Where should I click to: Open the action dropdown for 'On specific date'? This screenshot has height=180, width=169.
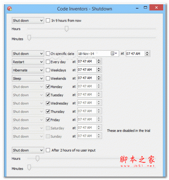pyautogui.click(x=28, y=54)
